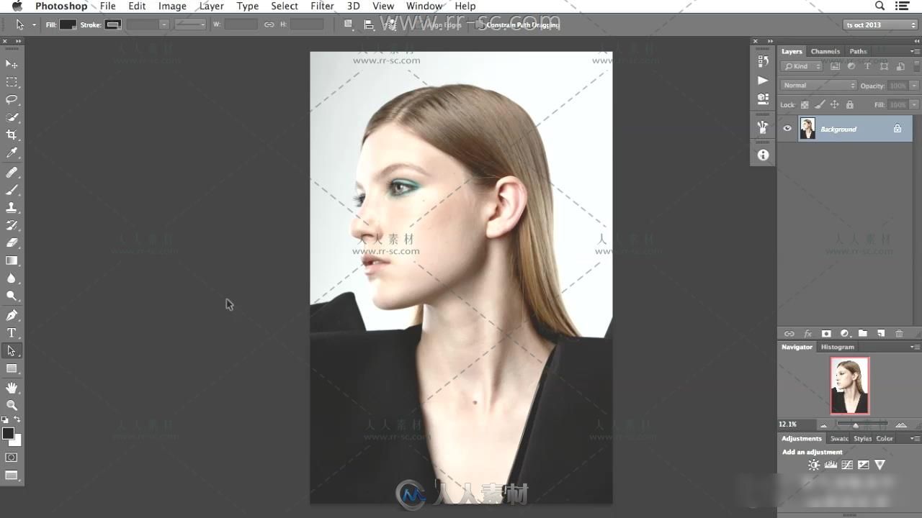This screenshot has height=518, width=922.
Task: Switch to the Channels tab
Action: [x=825, y=51]
